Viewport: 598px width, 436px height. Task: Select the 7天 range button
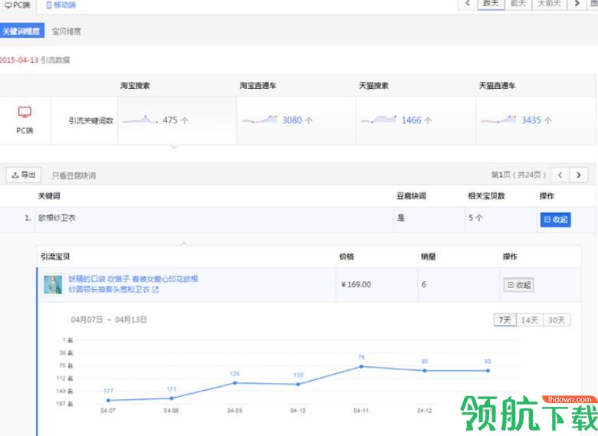(505, 320)
